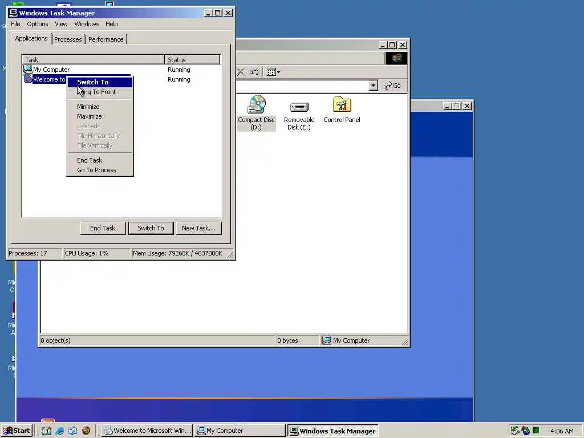Maximize the My Computer window
Screen dimensions: 584x438
[x=392, y=45]
